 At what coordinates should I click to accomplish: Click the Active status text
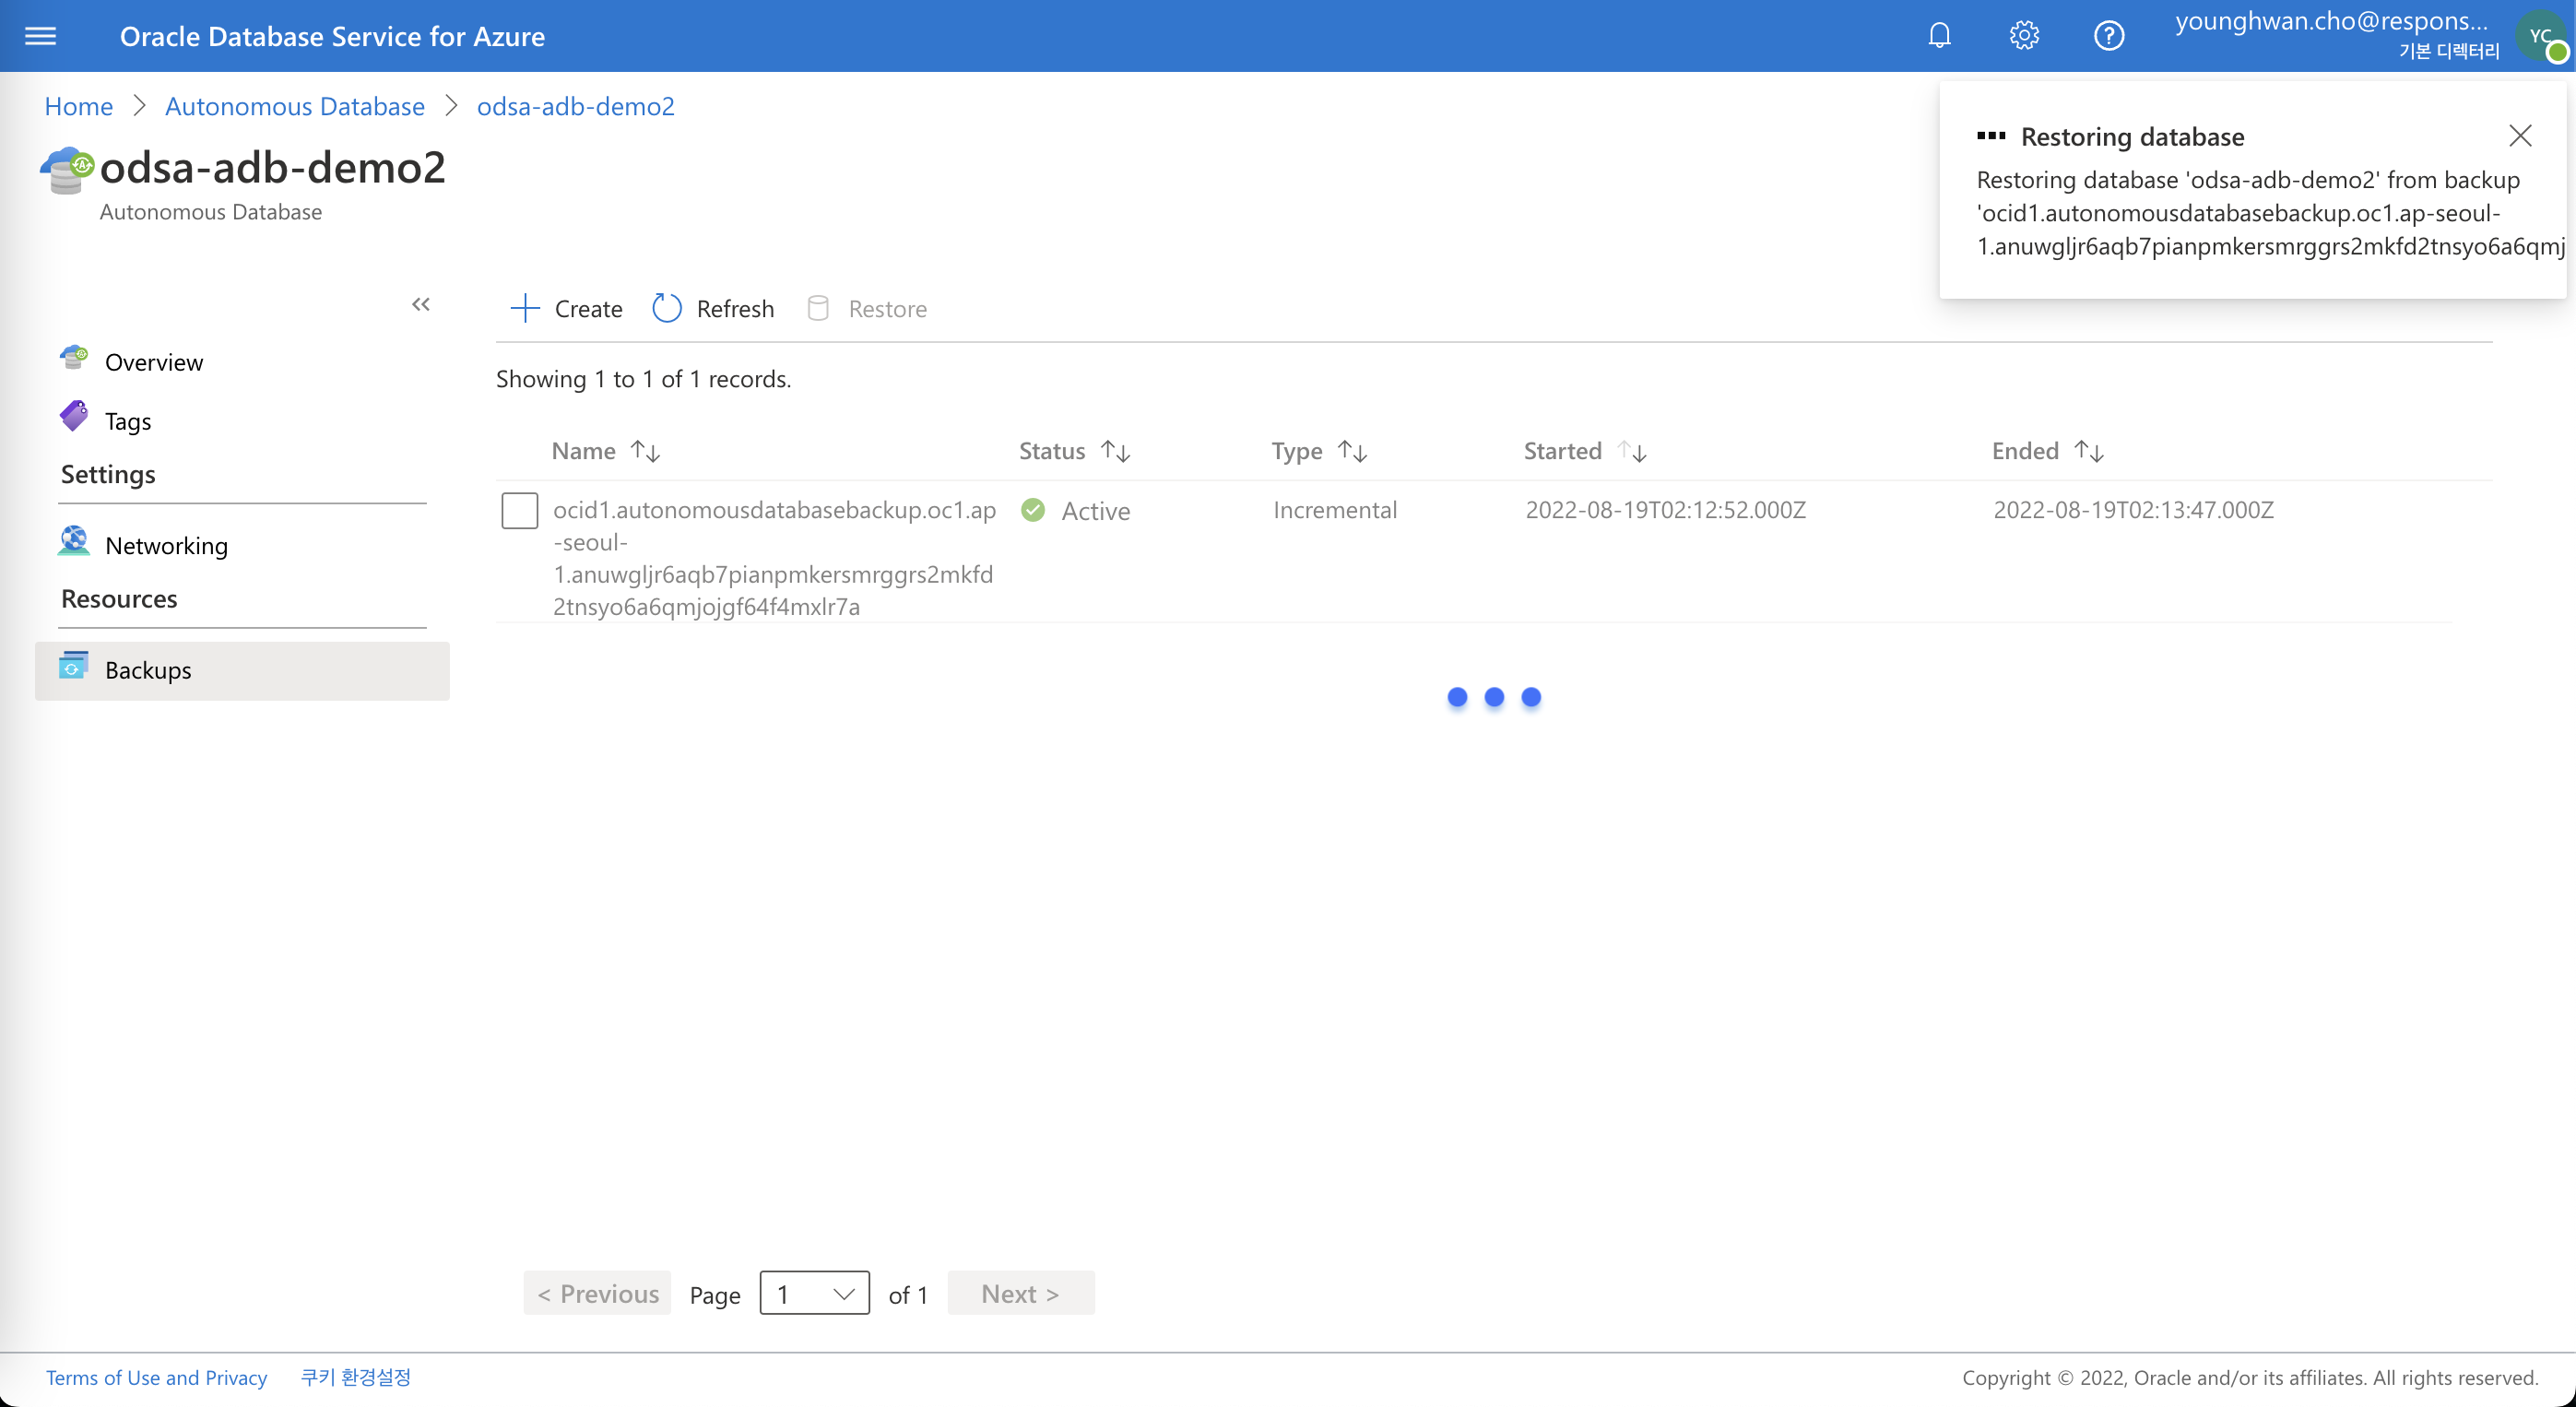(1096, 511)
